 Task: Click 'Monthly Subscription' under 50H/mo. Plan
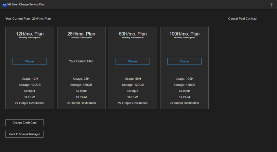(x=133, y=38)
